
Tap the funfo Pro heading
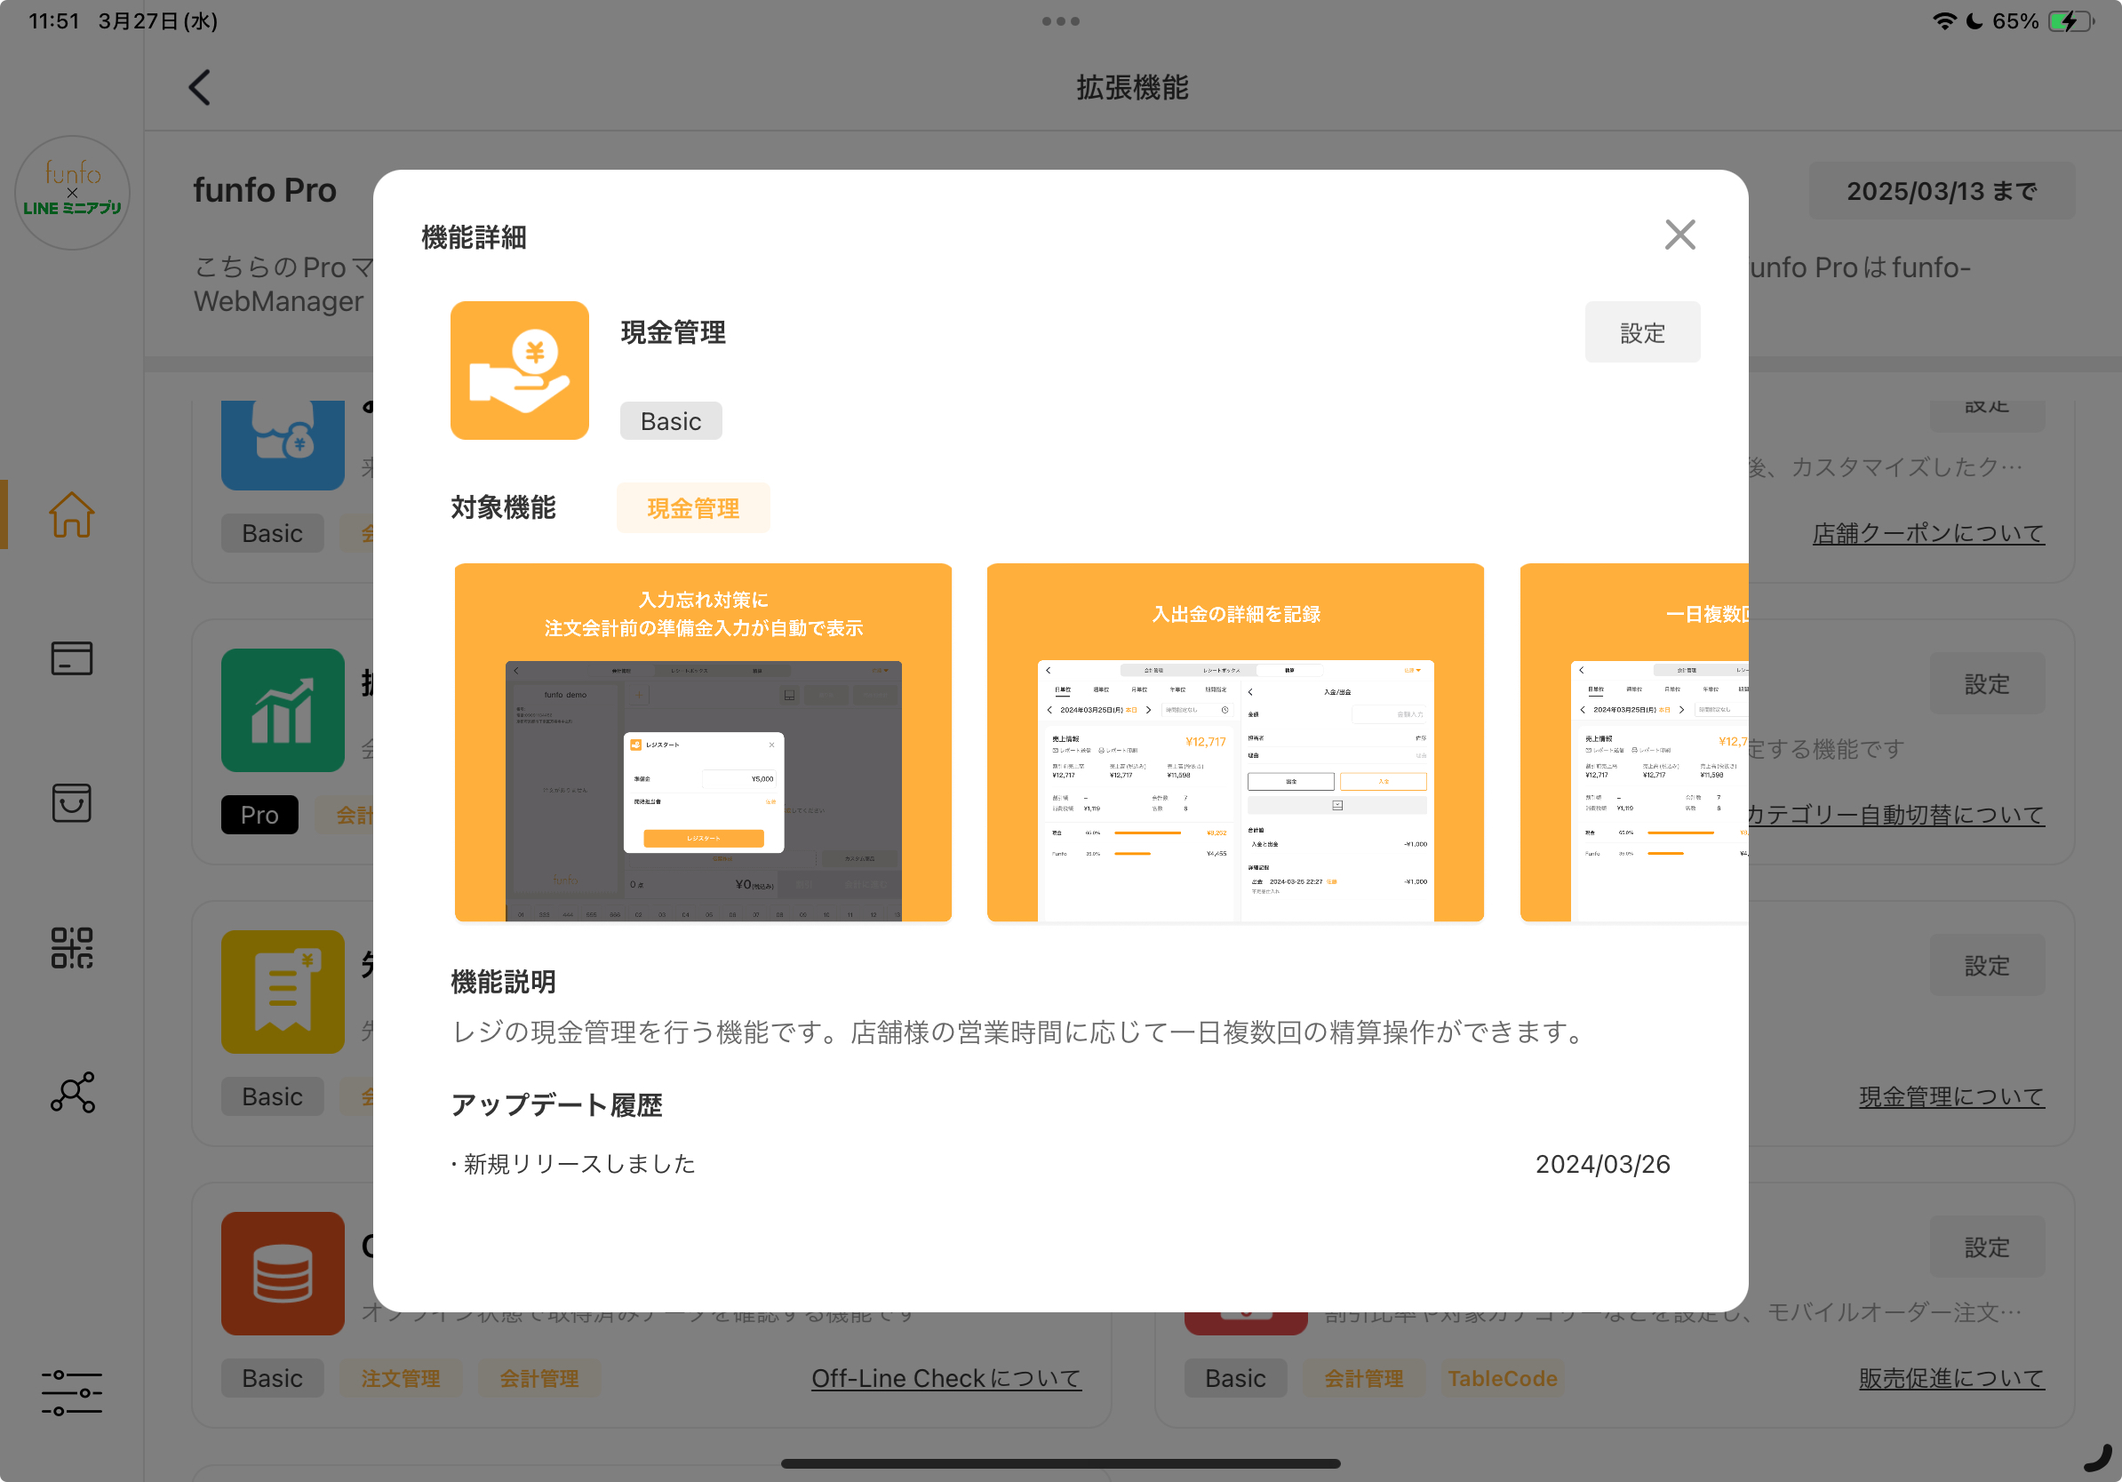[x=264, y=190]
